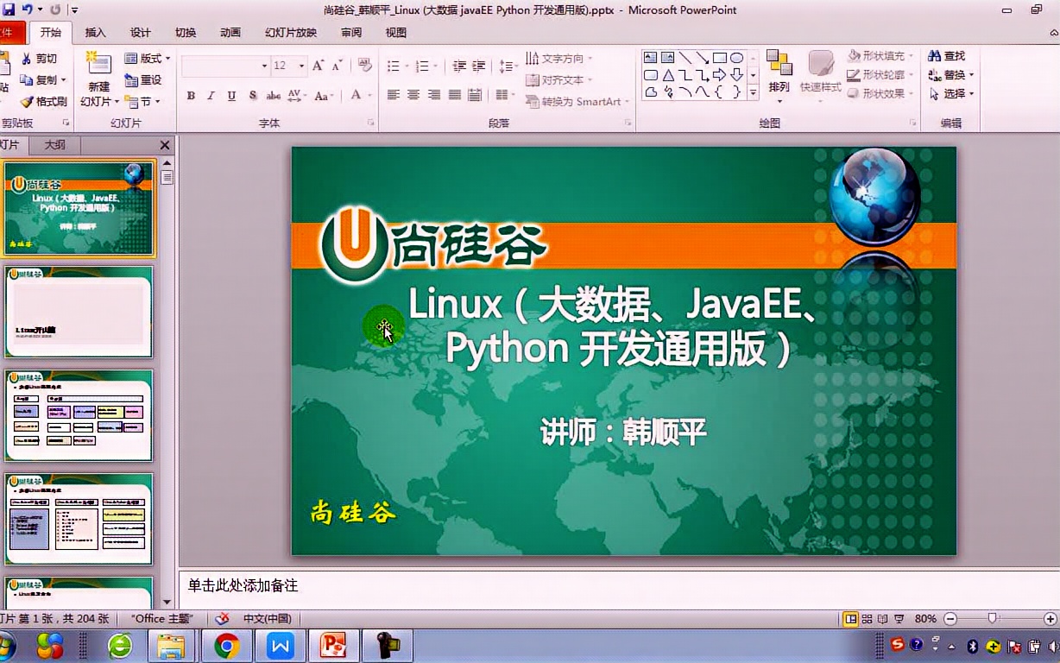Toggle bold formatting on selected text

click(x=191, y=96)
